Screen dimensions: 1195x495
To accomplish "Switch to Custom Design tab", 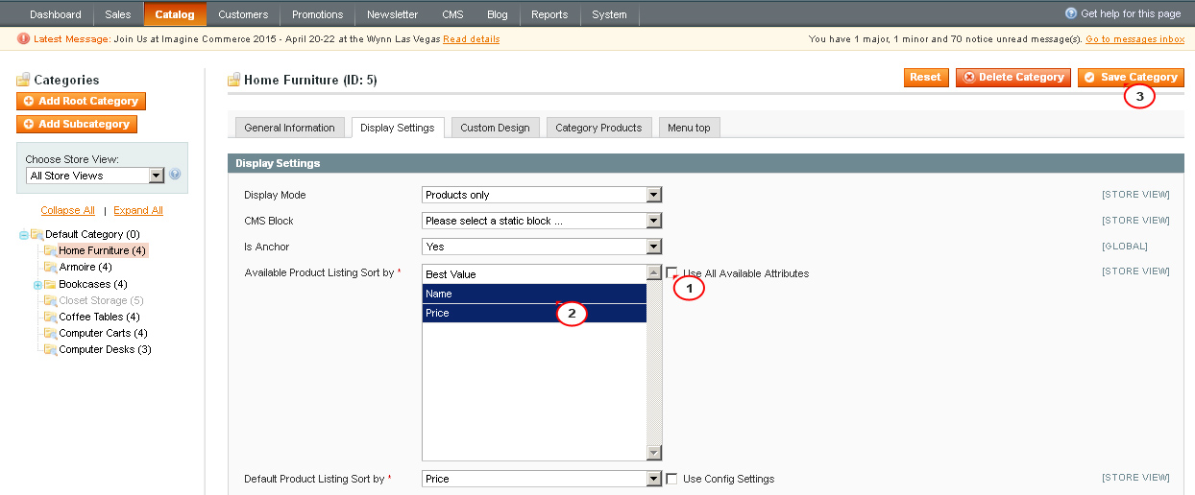I will (495, 128).
